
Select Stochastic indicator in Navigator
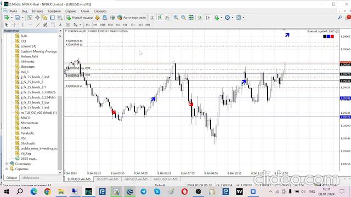coord(28,143)
